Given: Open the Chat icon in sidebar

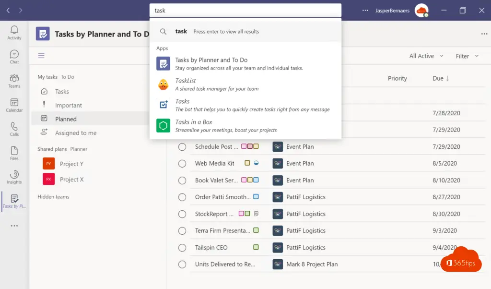Looking at the screenshot, I should 14,57.
